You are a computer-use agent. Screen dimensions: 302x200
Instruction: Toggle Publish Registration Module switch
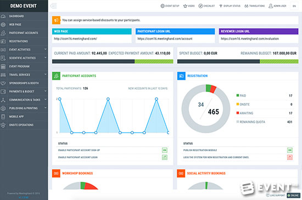pyautogui.click(x=290, y=150)
